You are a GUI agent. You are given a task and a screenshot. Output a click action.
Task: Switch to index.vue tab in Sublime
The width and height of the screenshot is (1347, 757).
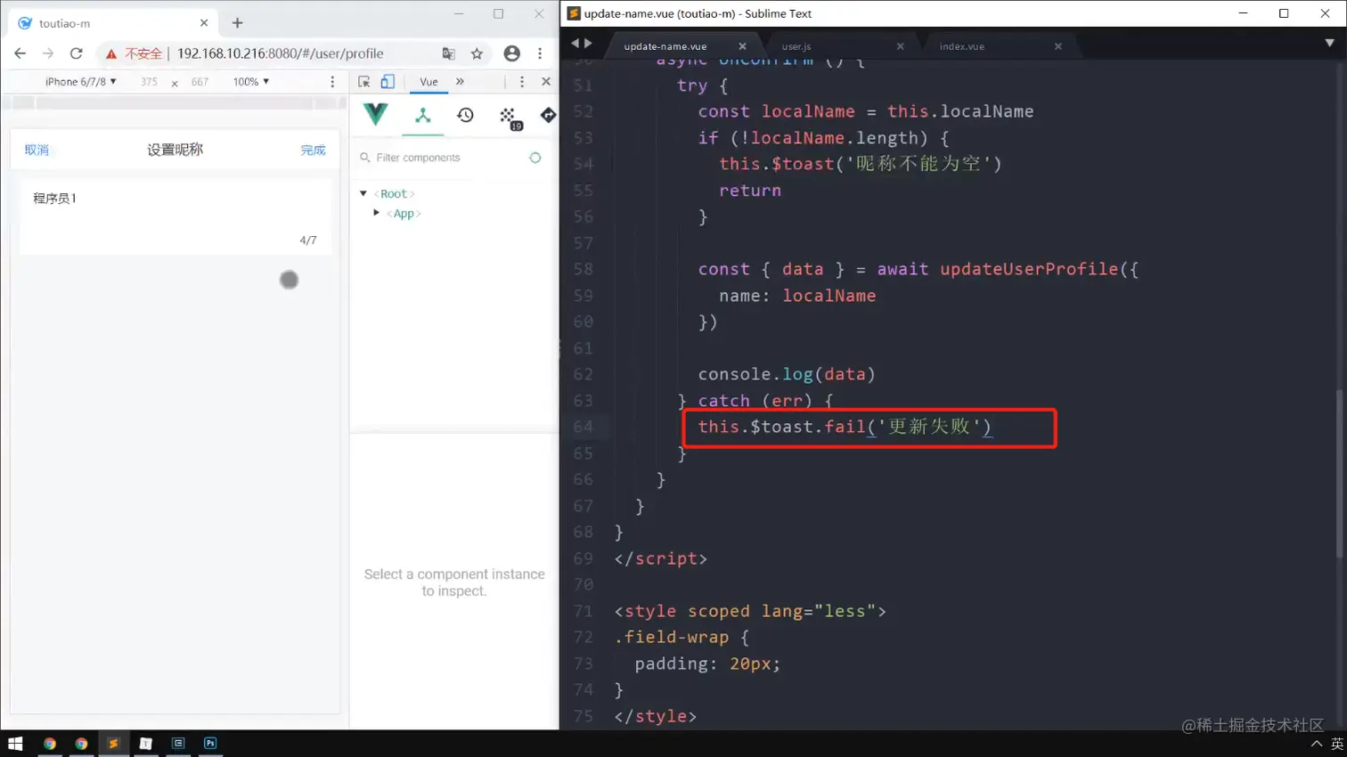pos(962,46)
